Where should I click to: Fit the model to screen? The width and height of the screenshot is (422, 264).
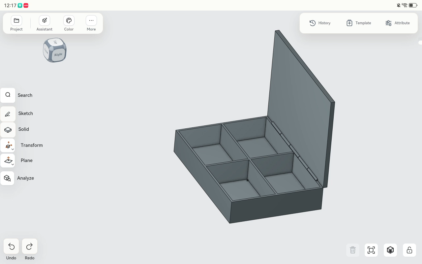(x=371, y=250)
